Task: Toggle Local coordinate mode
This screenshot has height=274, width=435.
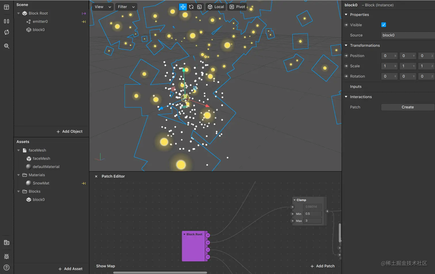Action: 216,7
